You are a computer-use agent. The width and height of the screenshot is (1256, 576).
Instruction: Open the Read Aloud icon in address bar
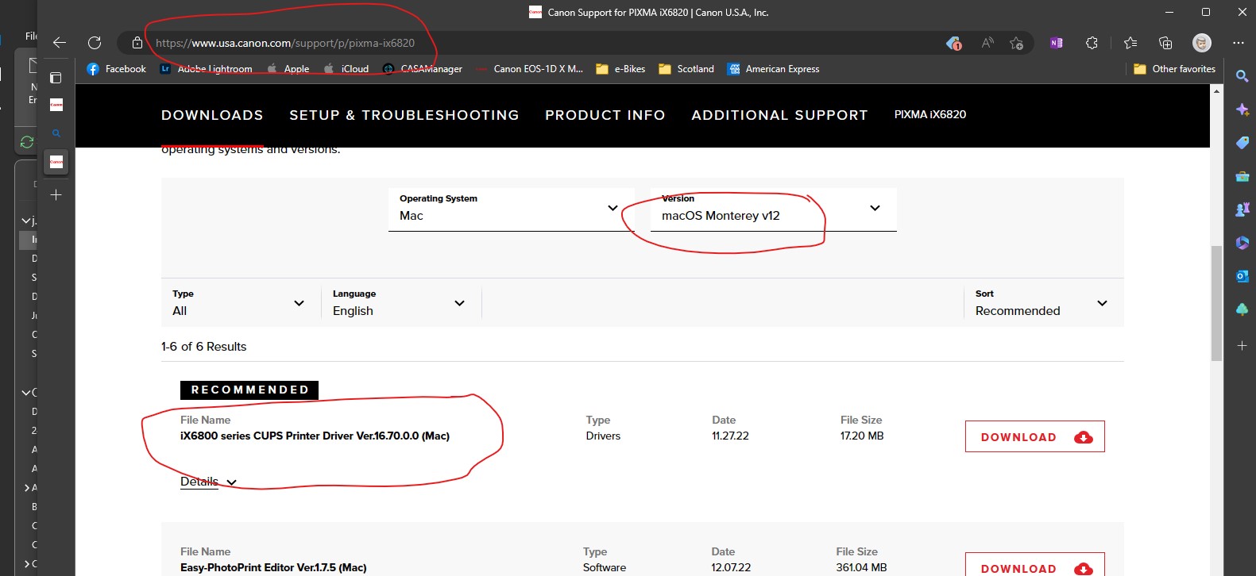pyautogui.click(x=987, y=43)
